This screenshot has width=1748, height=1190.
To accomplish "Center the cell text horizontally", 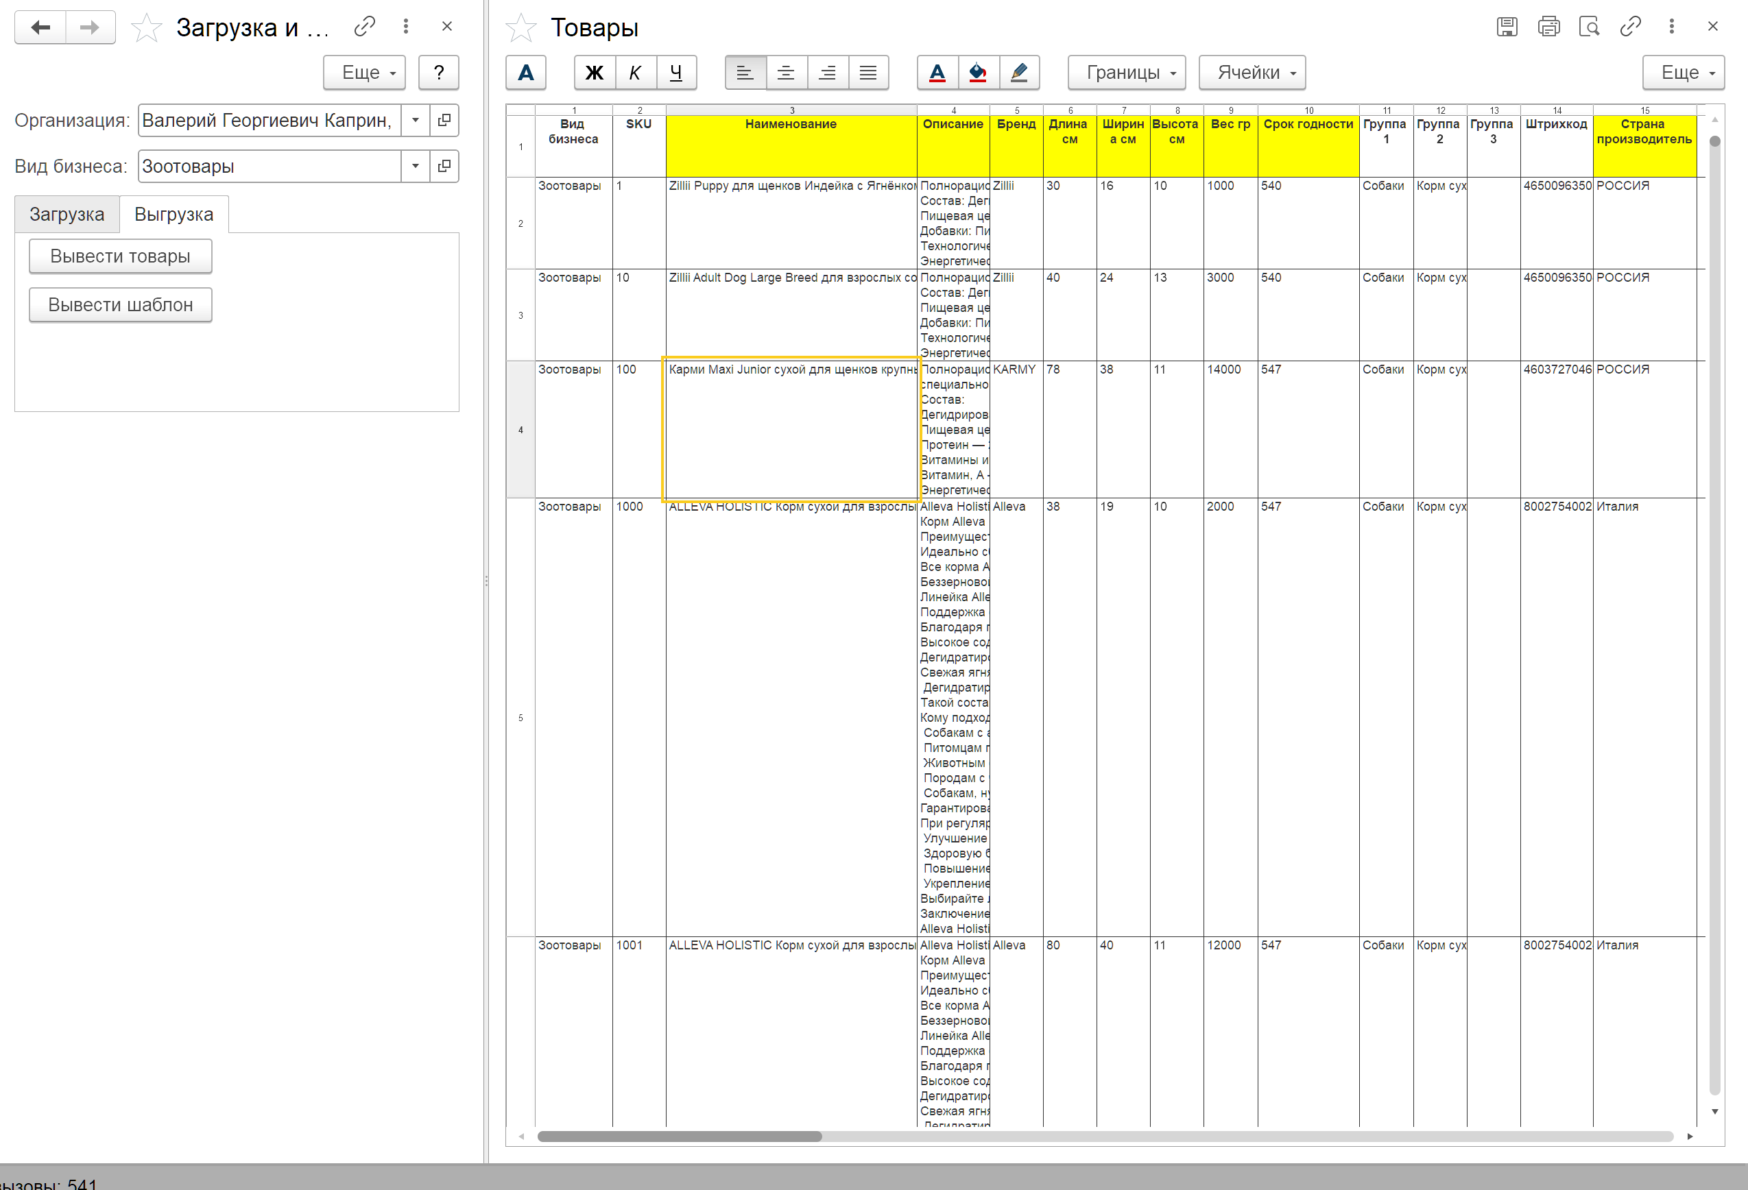I will click(786, 72).
